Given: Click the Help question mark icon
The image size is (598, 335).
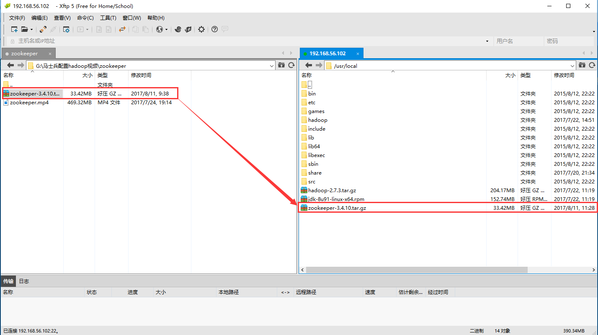Looking at the screenshot, I should [x=214, y=29].
